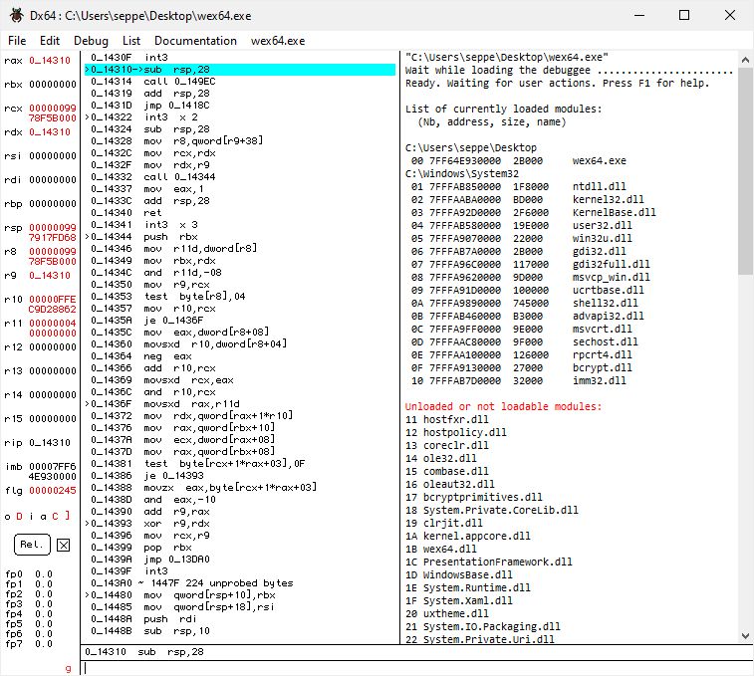Click the hostfxr.dll entry
This screenshot has width=754, height=676.
coord(447,420)
